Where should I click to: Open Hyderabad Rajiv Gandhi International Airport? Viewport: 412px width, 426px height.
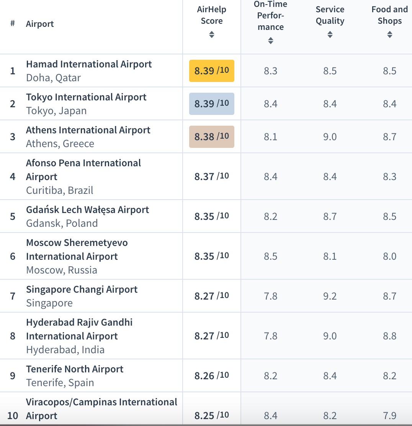click(x=79, y=329)
